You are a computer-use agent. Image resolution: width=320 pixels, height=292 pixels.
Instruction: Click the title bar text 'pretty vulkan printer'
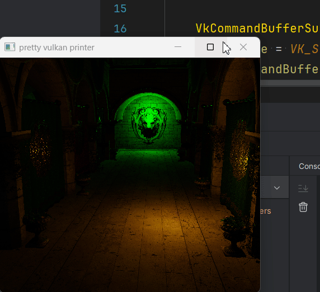(x=57, y=48)
